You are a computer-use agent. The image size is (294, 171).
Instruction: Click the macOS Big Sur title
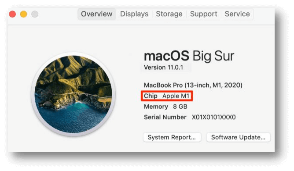pos(189,56)
